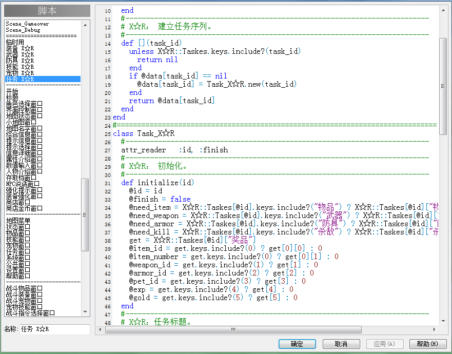
Task: Click the script list scroll-up arrow
Action: click(x=85, y=25)
